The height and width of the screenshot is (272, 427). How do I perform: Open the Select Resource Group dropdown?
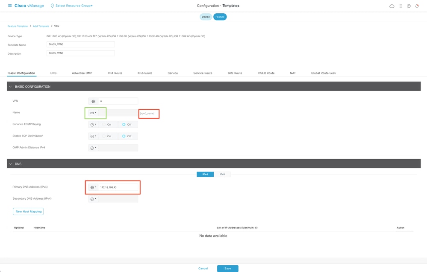(x=71, y=6)
